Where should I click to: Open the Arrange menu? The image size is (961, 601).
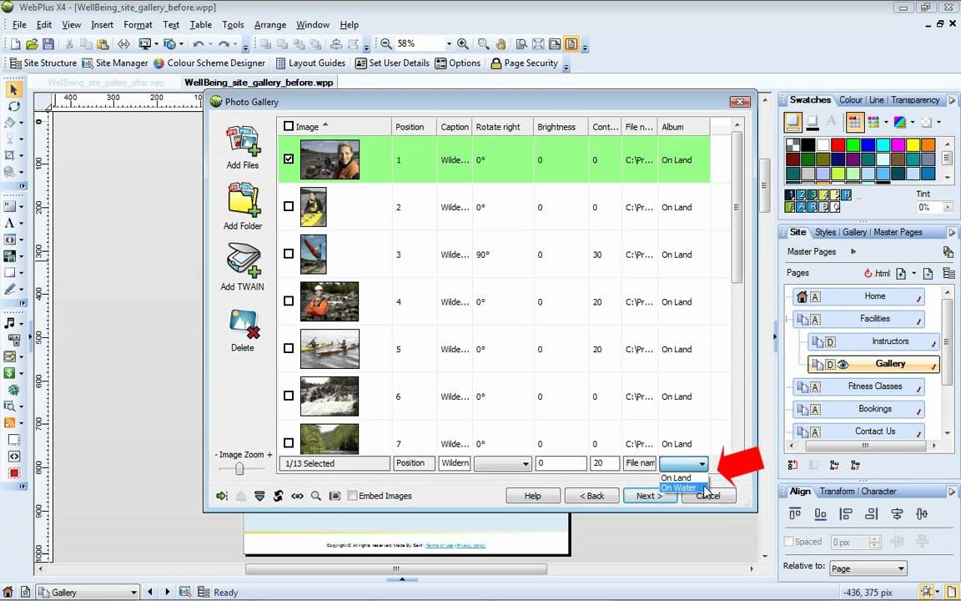[x=270, y=24]
